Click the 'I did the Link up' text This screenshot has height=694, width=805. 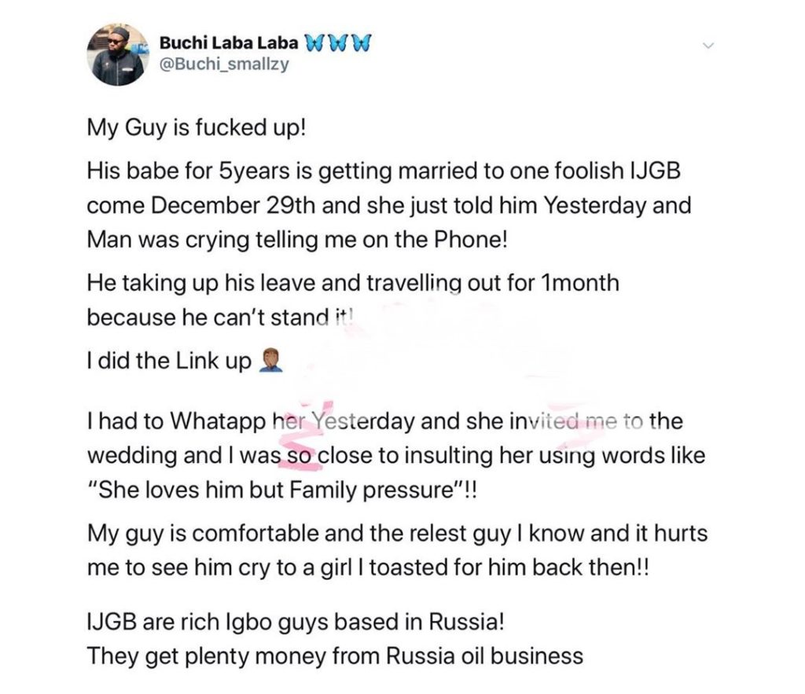click(169, 361)
